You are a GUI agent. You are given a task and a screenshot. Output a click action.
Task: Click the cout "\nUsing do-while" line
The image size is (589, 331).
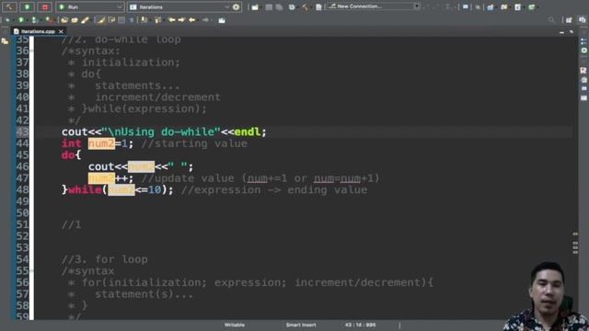164,132
